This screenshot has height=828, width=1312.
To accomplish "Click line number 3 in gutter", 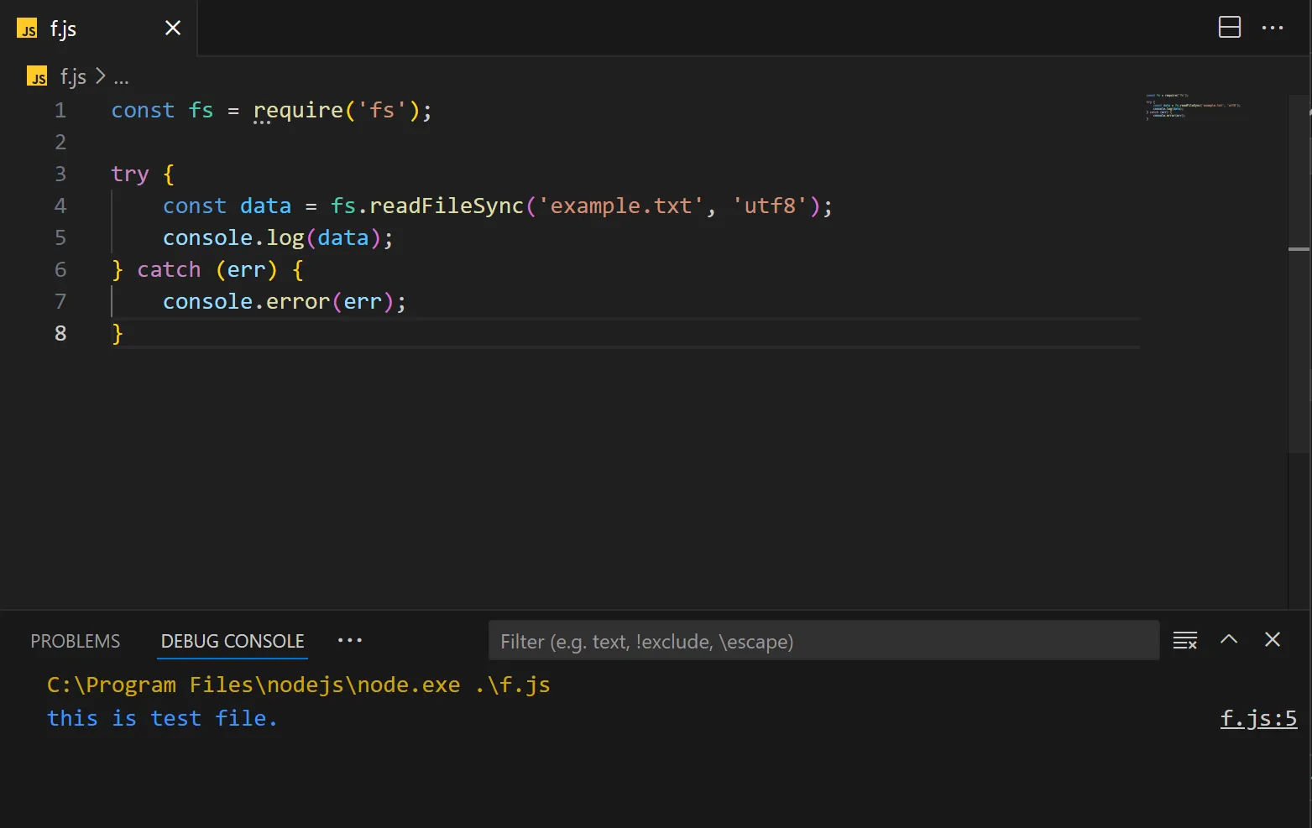I will tap(60, 174).
